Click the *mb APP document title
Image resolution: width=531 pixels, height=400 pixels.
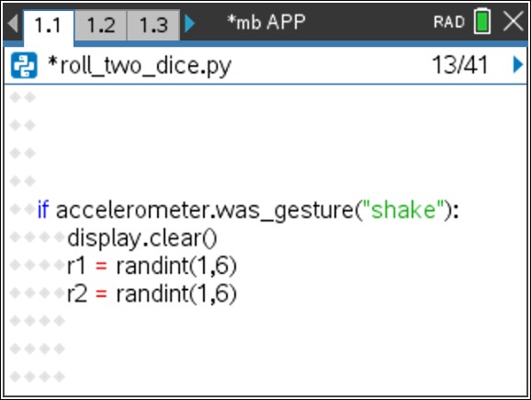pyautogui.click(x=266, y=22)
